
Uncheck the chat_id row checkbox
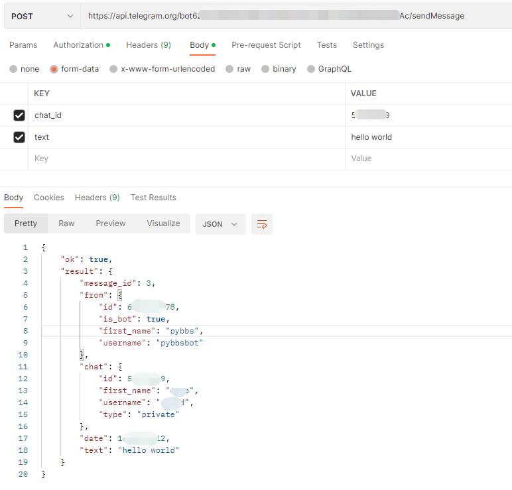tap(19, 115)
